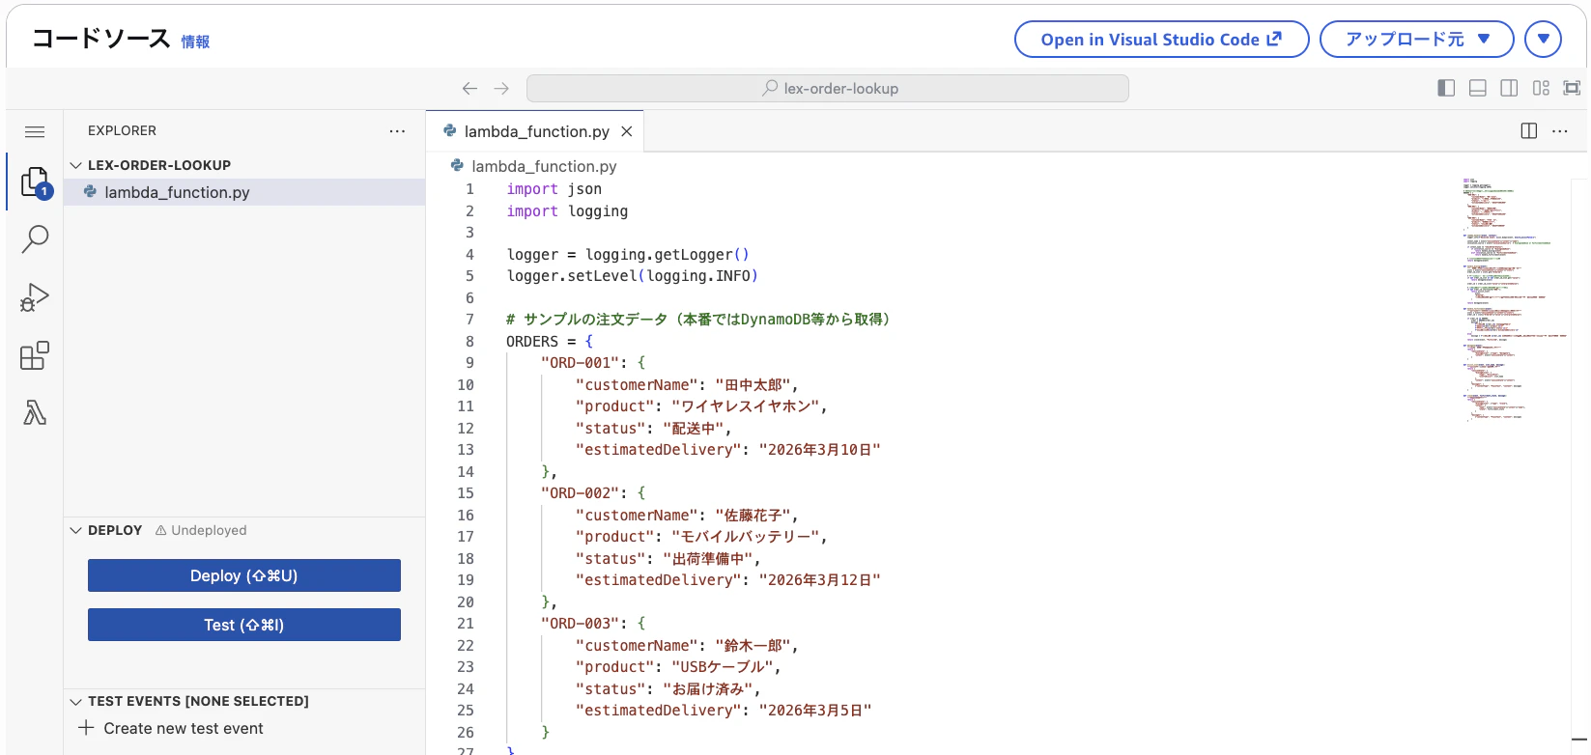The image size is (1591, 755).
Task: Click the Test button
Action: (x=244, y=625)
